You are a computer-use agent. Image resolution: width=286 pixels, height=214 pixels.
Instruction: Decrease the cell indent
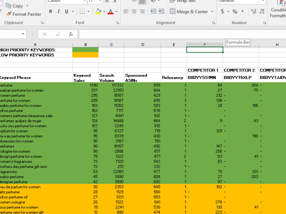[153, 11]
